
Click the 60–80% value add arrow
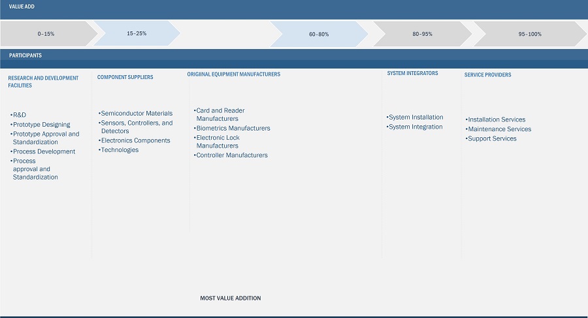click(x=319, y=34)
